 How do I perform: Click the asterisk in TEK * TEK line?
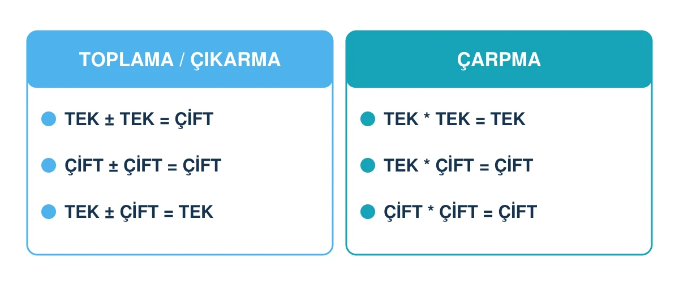tap(427, 117)
